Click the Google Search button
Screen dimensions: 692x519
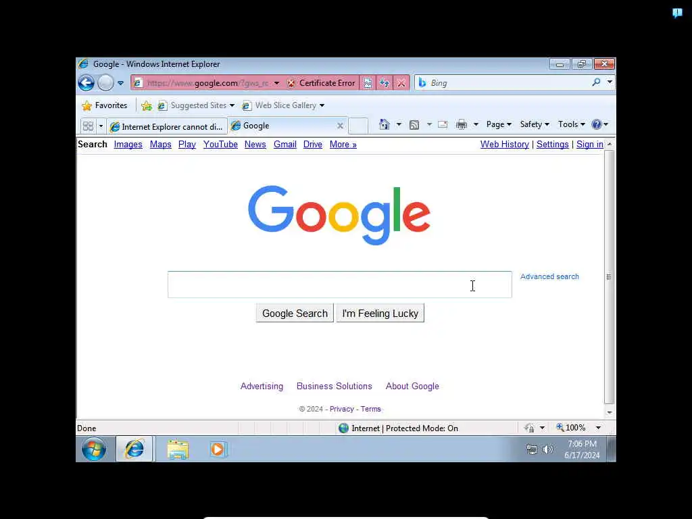click(295, 314)
